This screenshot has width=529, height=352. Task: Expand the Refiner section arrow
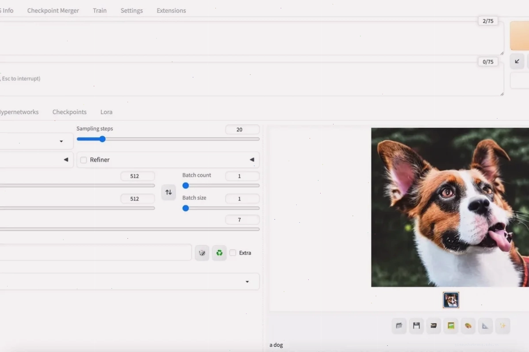point(252,160)
